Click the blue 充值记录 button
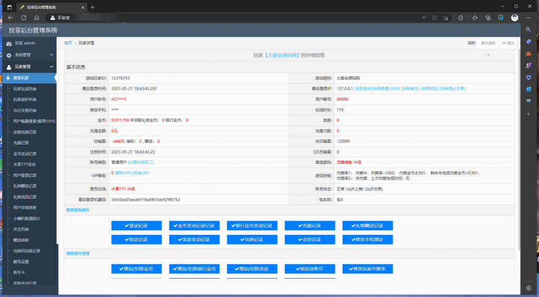The height and width of the screenshot is (297, 539). [x=310, y=226]
